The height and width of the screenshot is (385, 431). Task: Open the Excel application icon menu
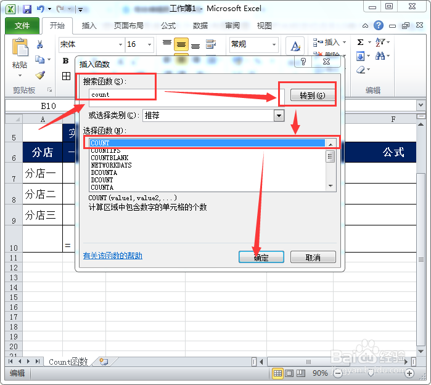point(10,9)
